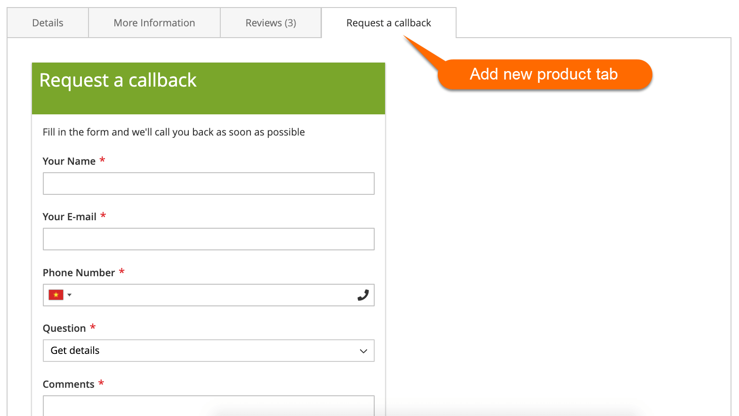Switch to the Details tab
The image size is (739, 416).
pos(48,23)
